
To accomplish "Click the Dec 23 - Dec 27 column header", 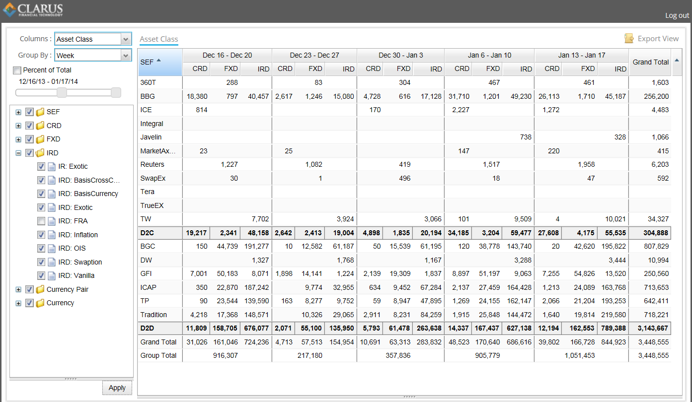I will click(x=314, y=55).
